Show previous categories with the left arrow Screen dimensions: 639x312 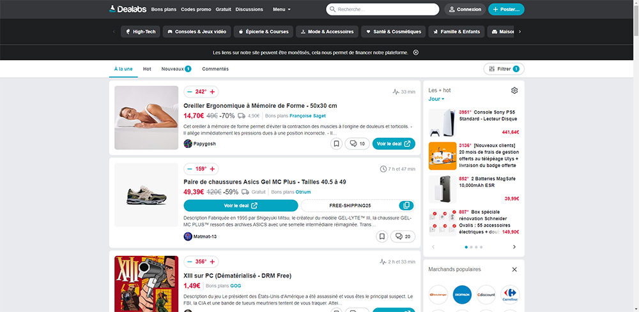coord(114,32)
